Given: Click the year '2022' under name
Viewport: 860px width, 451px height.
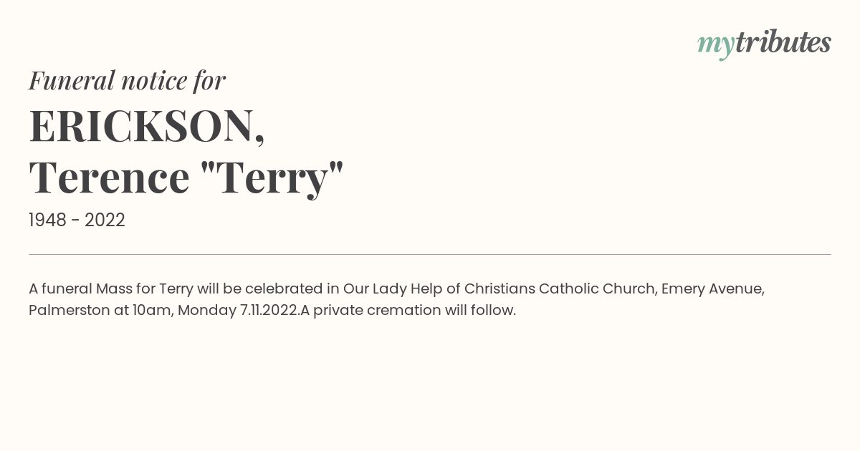Looking at the screenshot, I should (x=105, y=220).
